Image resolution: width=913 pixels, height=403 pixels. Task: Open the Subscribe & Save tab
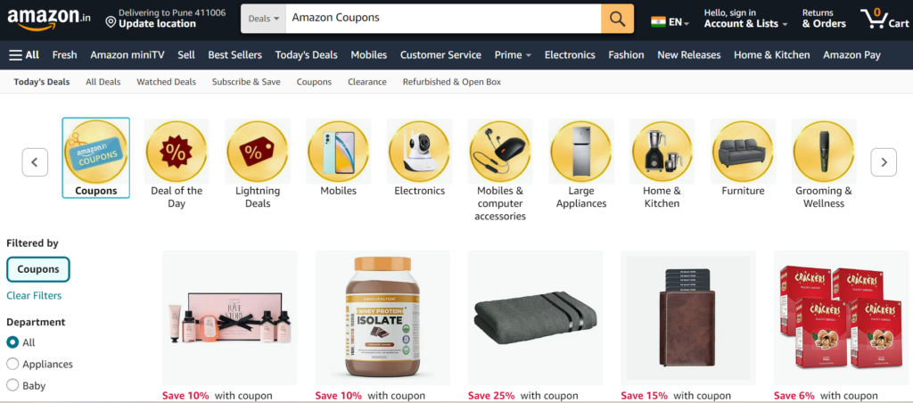[x=246, y=82]
